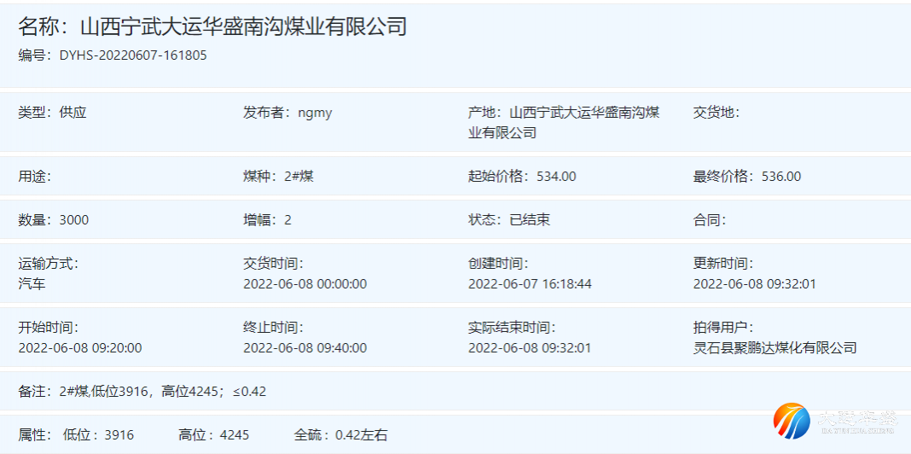The width and height of the screenshot is (911, 454).
Task: Click the end time 2022-06-08 09:40:00
Action: point(305,347)
